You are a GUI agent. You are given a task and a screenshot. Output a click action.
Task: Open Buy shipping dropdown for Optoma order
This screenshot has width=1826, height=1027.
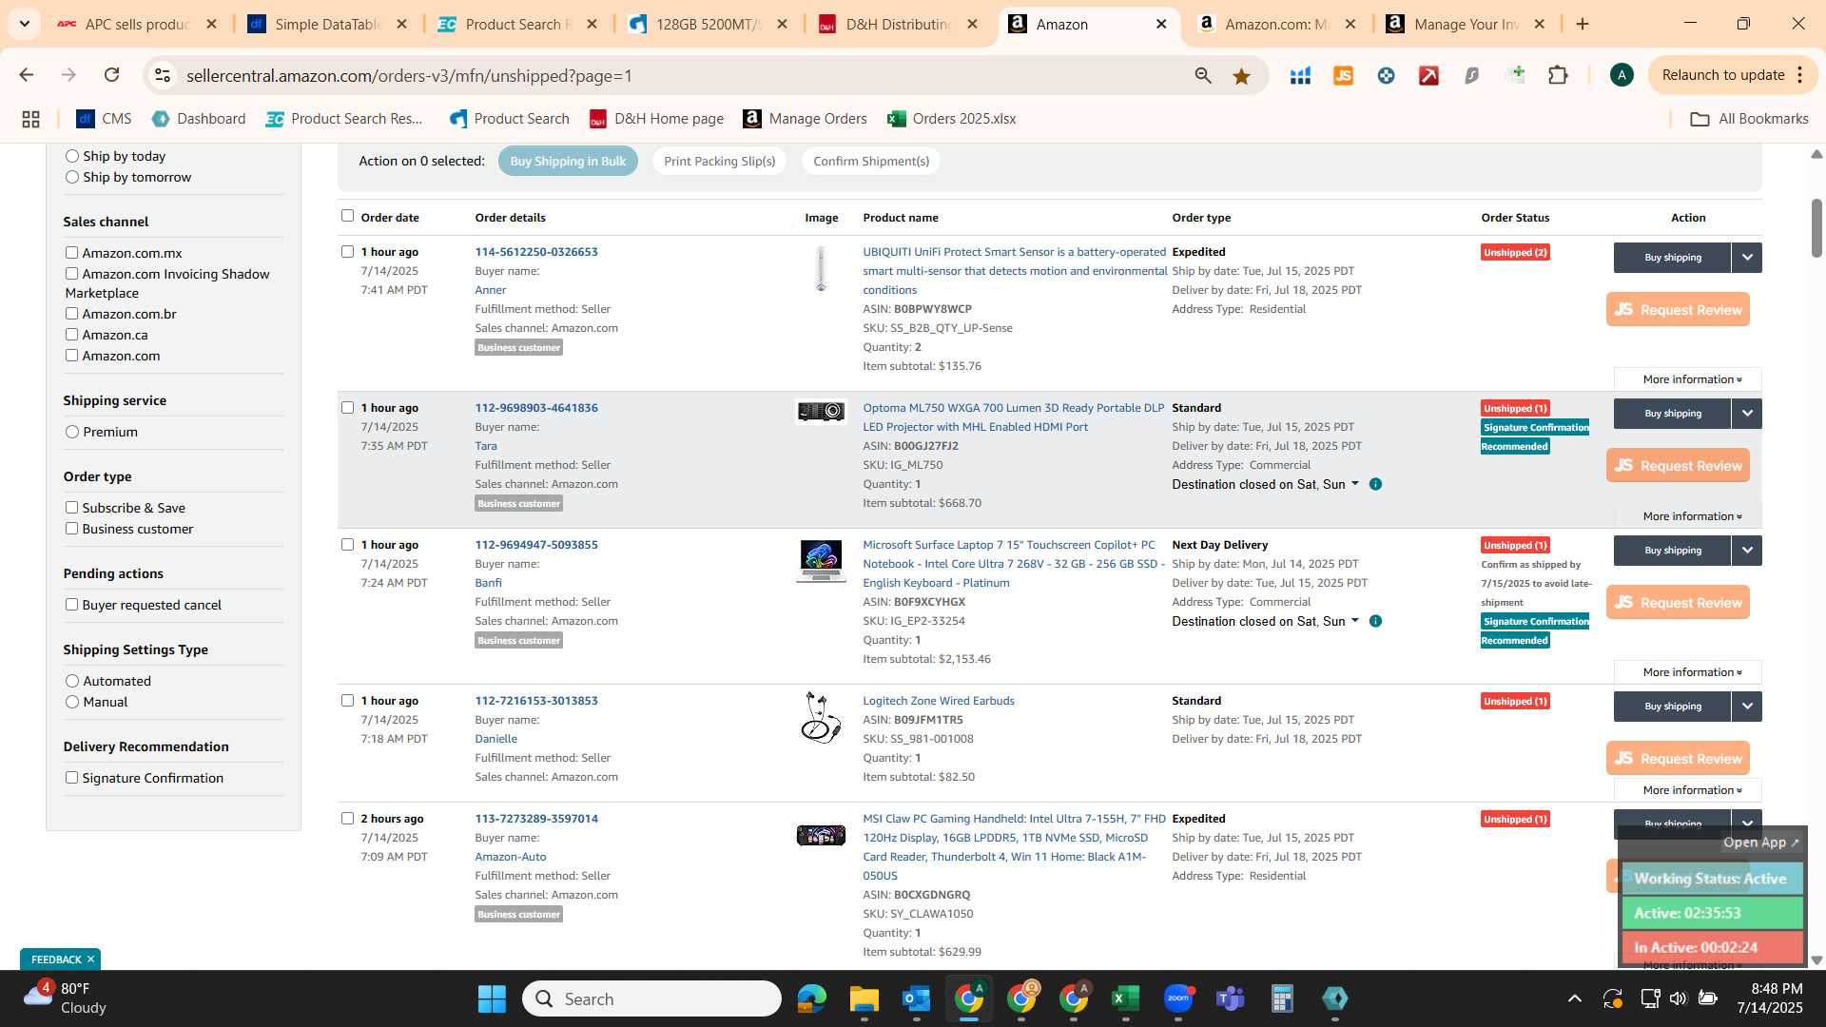1746,414
